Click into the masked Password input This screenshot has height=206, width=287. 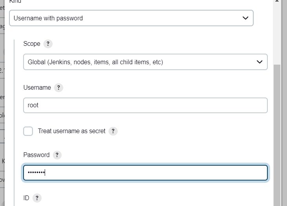145,173
